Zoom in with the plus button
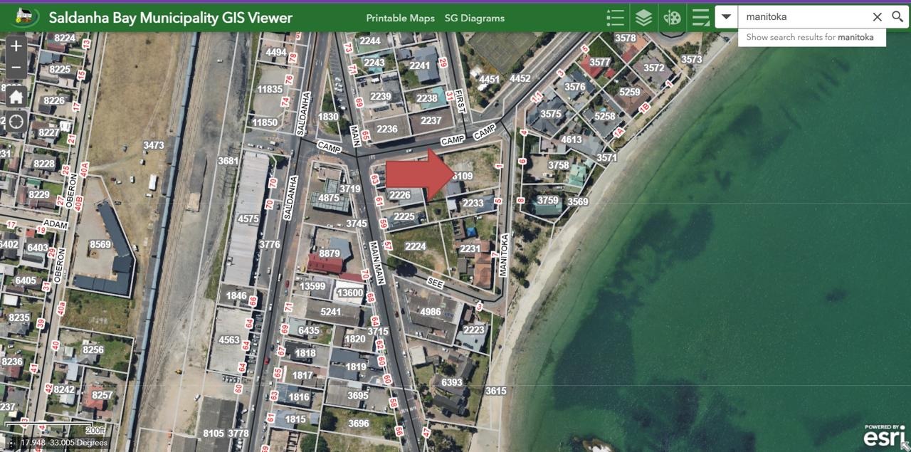 (x=16, y=47)
